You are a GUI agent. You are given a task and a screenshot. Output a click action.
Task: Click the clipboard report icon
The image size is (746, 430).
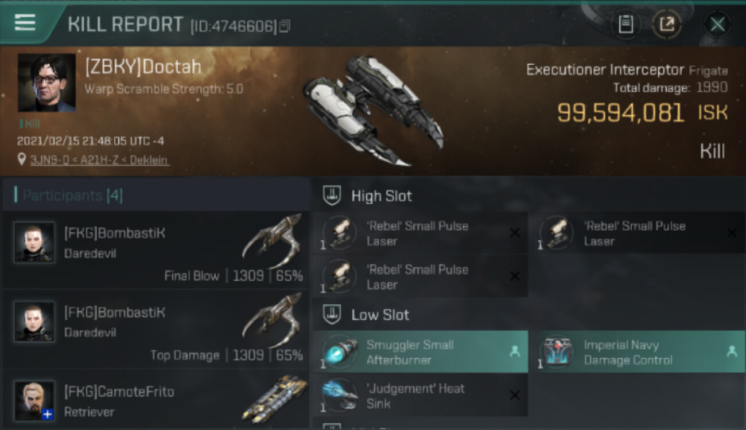point(625,25)
